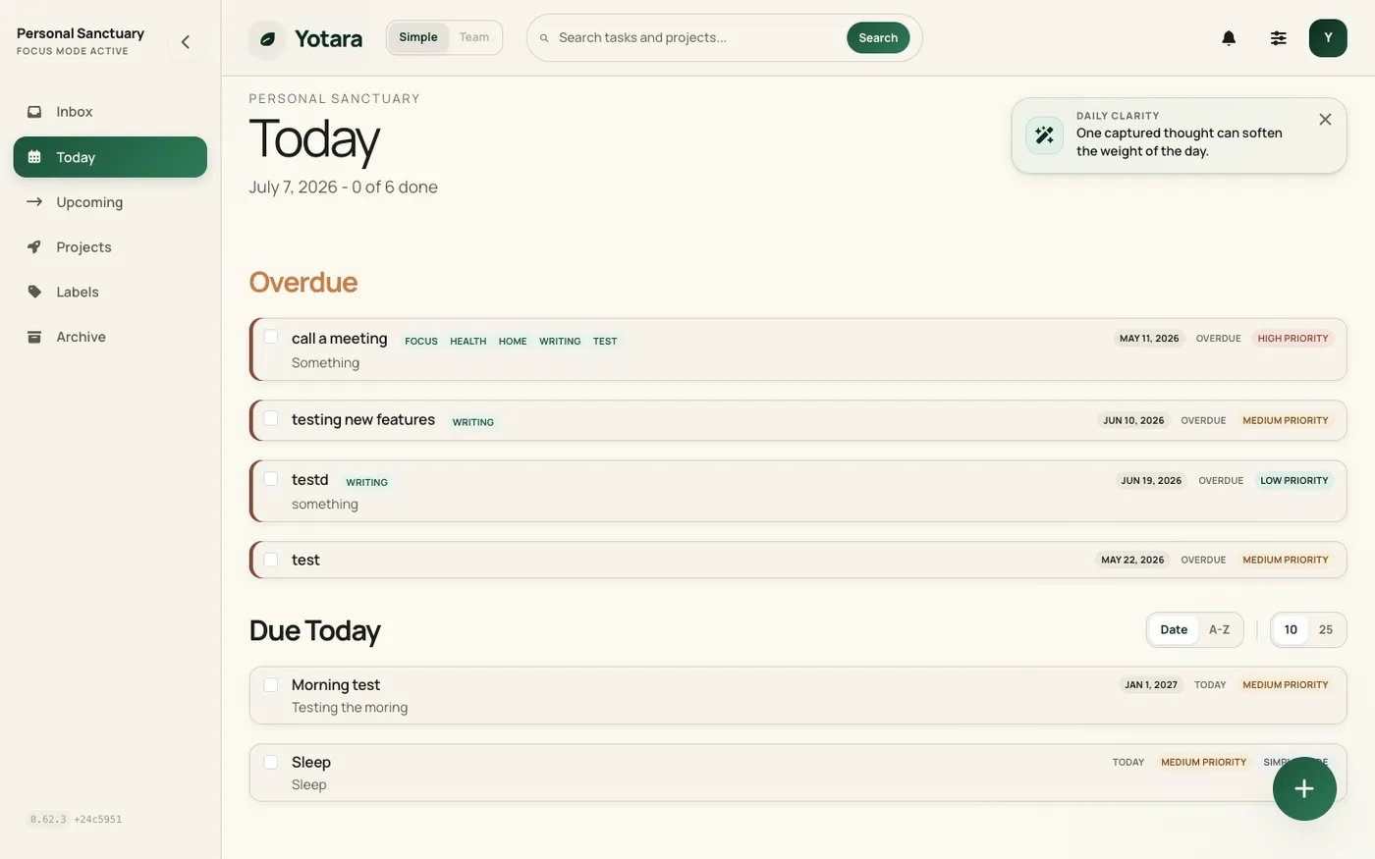Click the TEST label tag
Screen dimensions: 1375x859
click(605, 342)
